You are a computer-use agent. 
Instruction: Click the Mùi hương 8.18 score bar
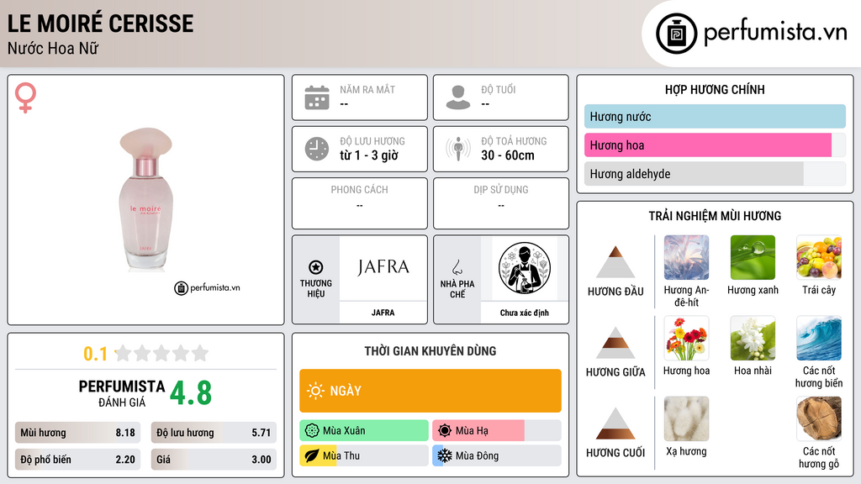[x=78, y=433]
